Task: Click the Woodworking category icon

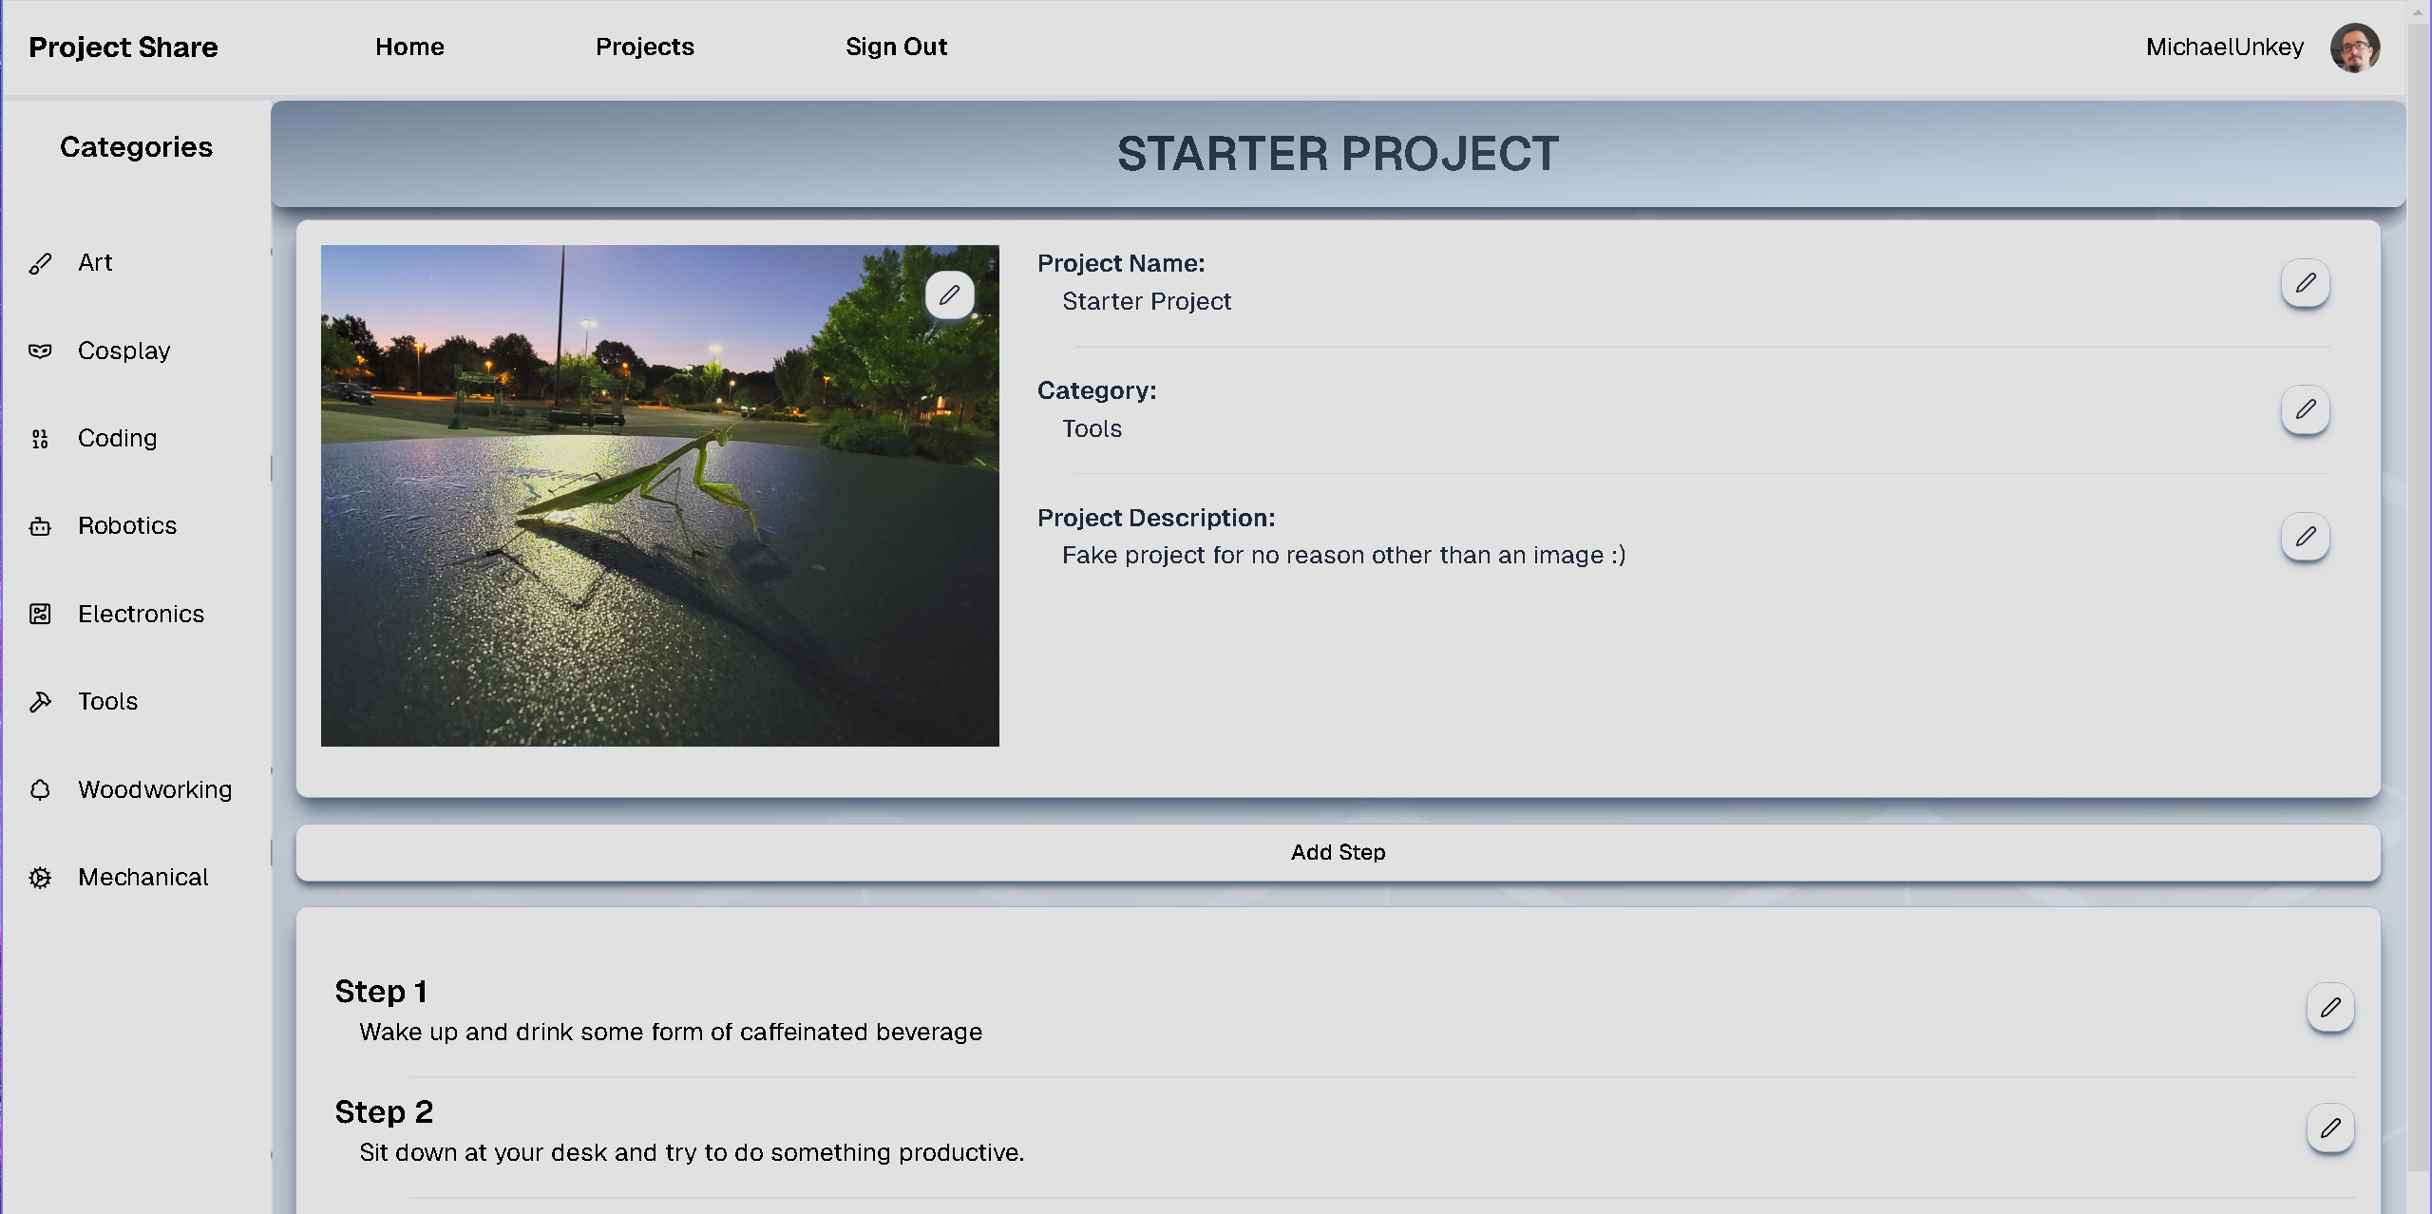Action: click(42, 789)
